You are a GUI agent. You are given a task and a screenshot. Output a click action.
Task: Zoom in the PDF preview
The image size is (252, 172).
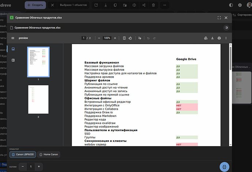115,38
